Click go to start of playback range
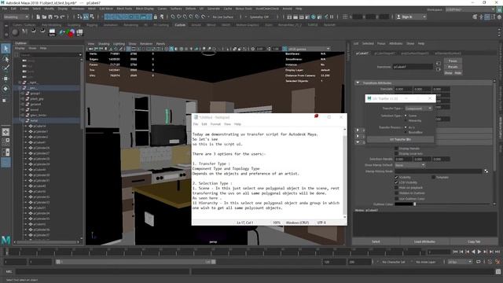The image size is (503, 283). [455, 252]
